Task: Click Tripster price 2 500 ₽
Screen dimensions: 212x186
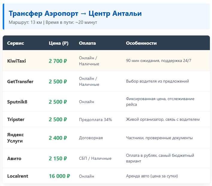Action: 58,120
